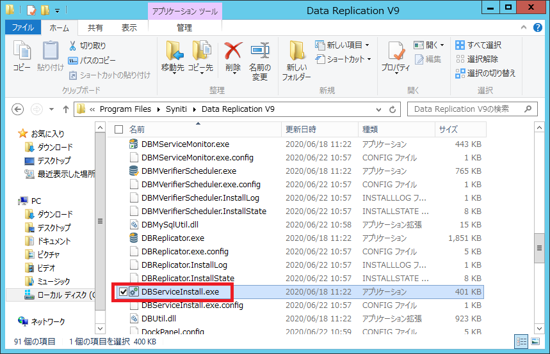Image resolution: width=550 pixels, height=354 pixels.
Task: Switch to the View (表示) tab
Action: point(129,28)
